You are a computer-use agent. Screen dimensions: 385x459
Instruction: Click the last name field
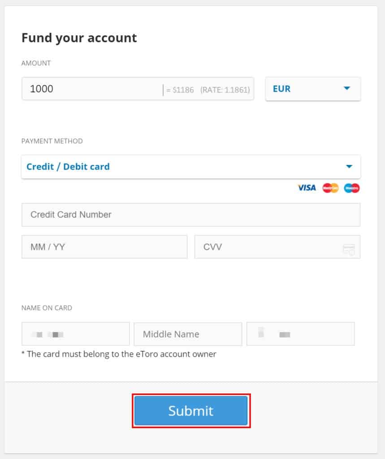pyautogui.click(x=300, y=334)
